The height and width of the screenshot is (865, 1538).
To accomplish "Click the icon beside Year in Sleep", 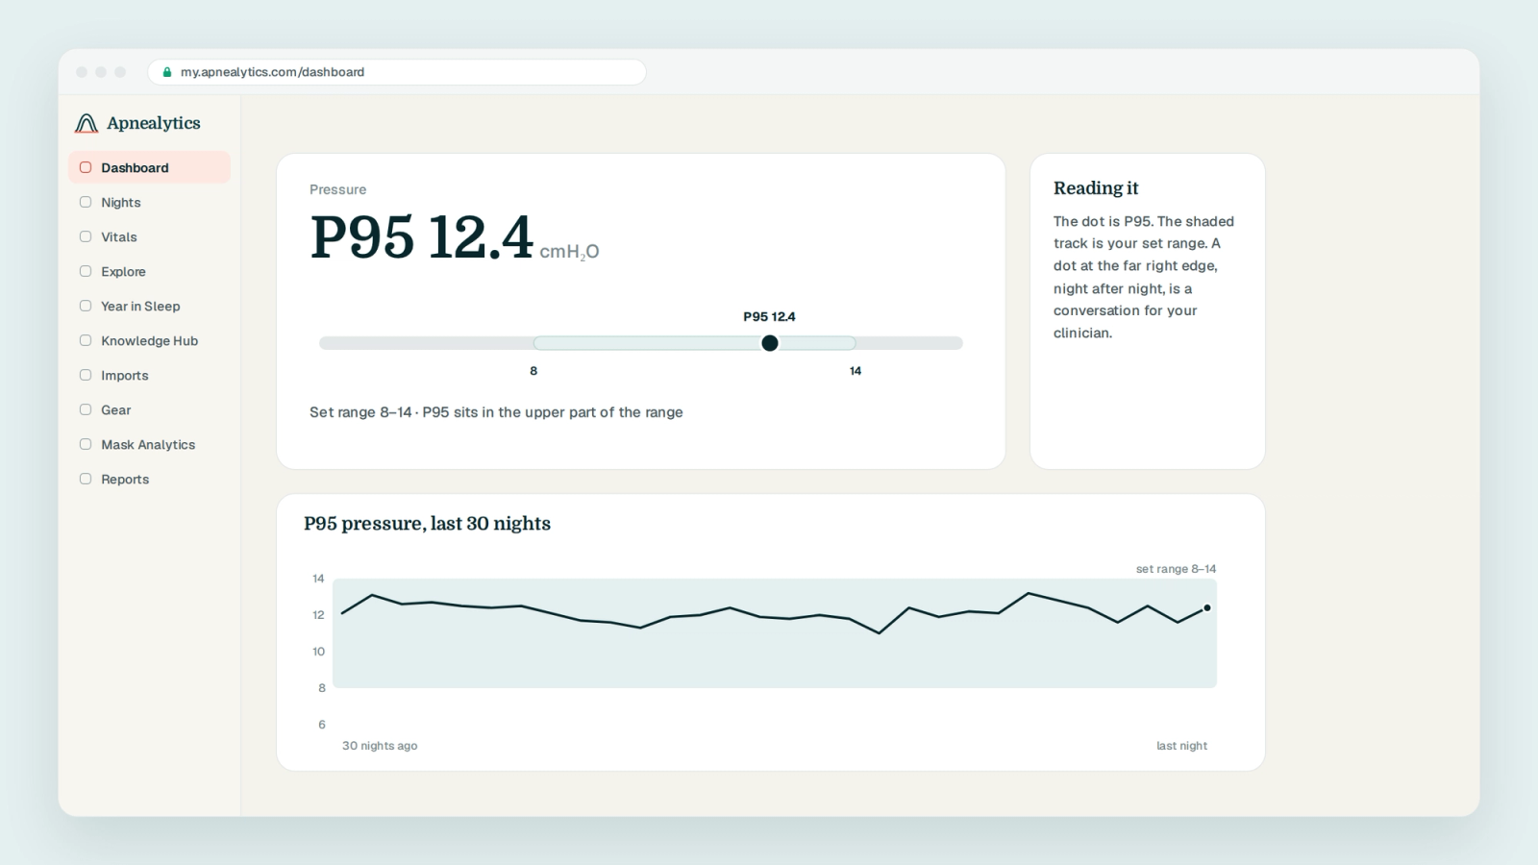I will click(x=86, y=306).
